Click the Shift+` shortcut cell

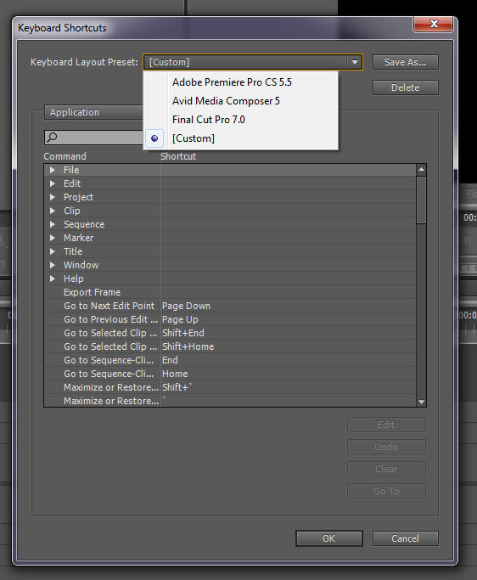click(177, 387)
